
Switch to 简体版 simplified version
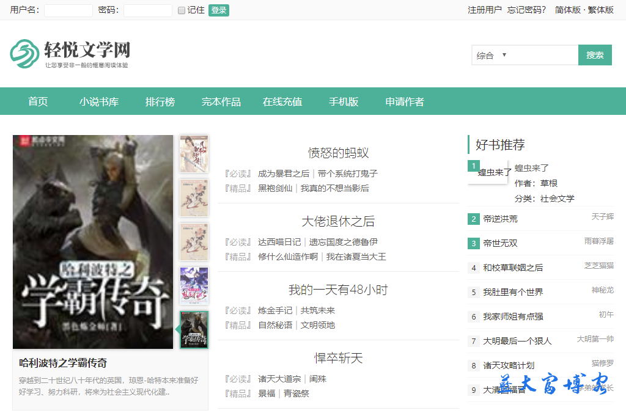[x=568, y=10]
